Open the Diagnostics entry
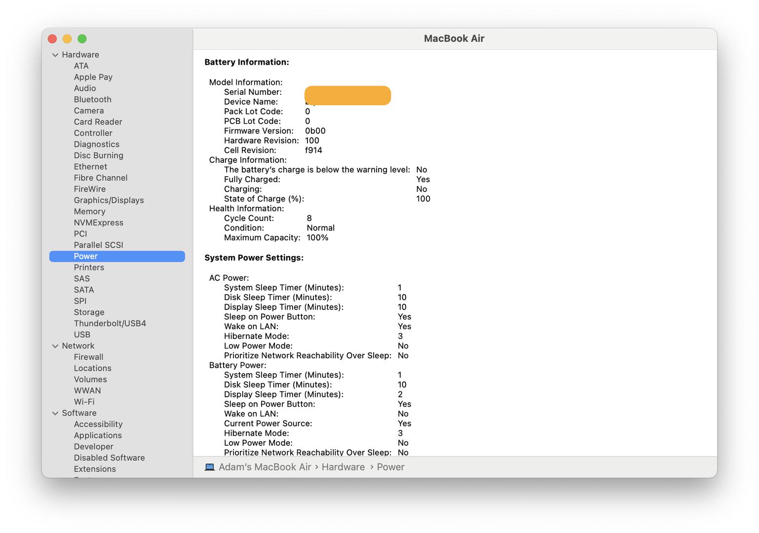 (97, 144)
